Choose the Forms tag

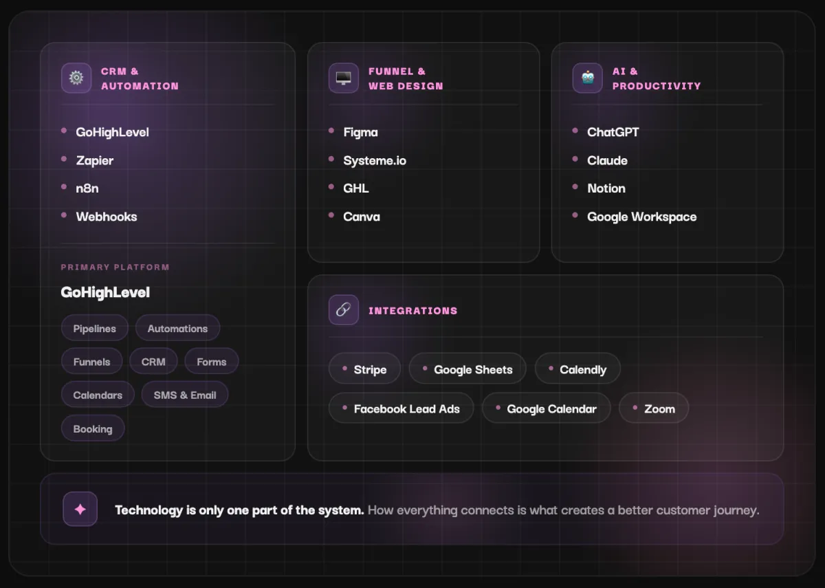pos(212,362)
